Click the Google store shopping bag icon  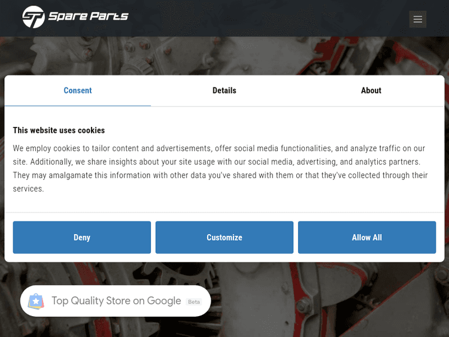(x=36, y=301)
